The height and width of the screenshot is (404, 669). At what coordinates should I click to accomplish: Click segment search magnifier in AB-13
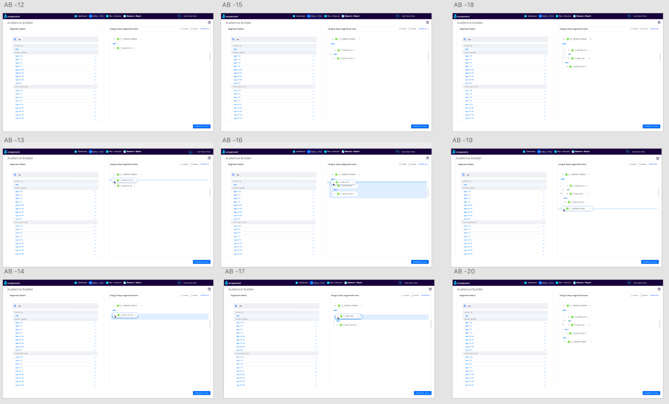pos(15,175)
